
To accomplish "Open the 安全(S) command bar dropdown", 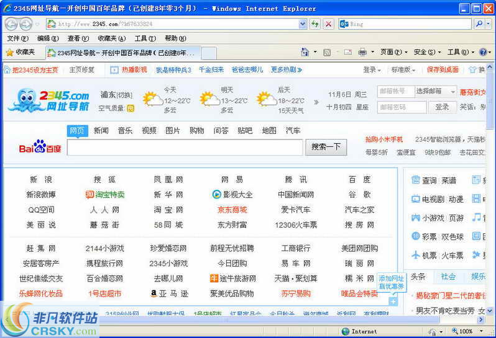I will (x=428, y=52).
